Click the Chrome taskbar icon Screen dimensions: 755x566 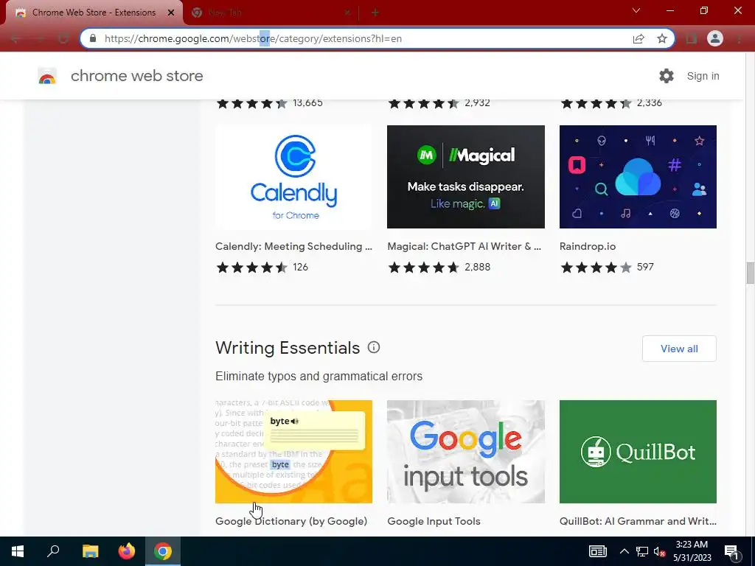163,551
